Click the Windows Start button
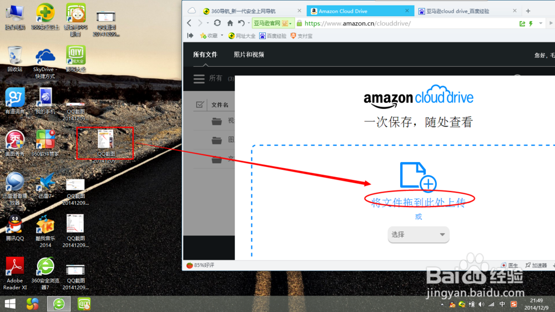Viewport: 555px width, 312px height. [x=10, y=304]
